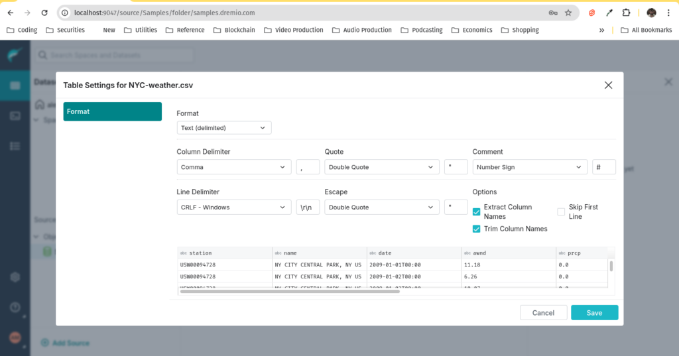
Task: Open the Column Delimiter Comma dropdown
Action: coord(234,167)
